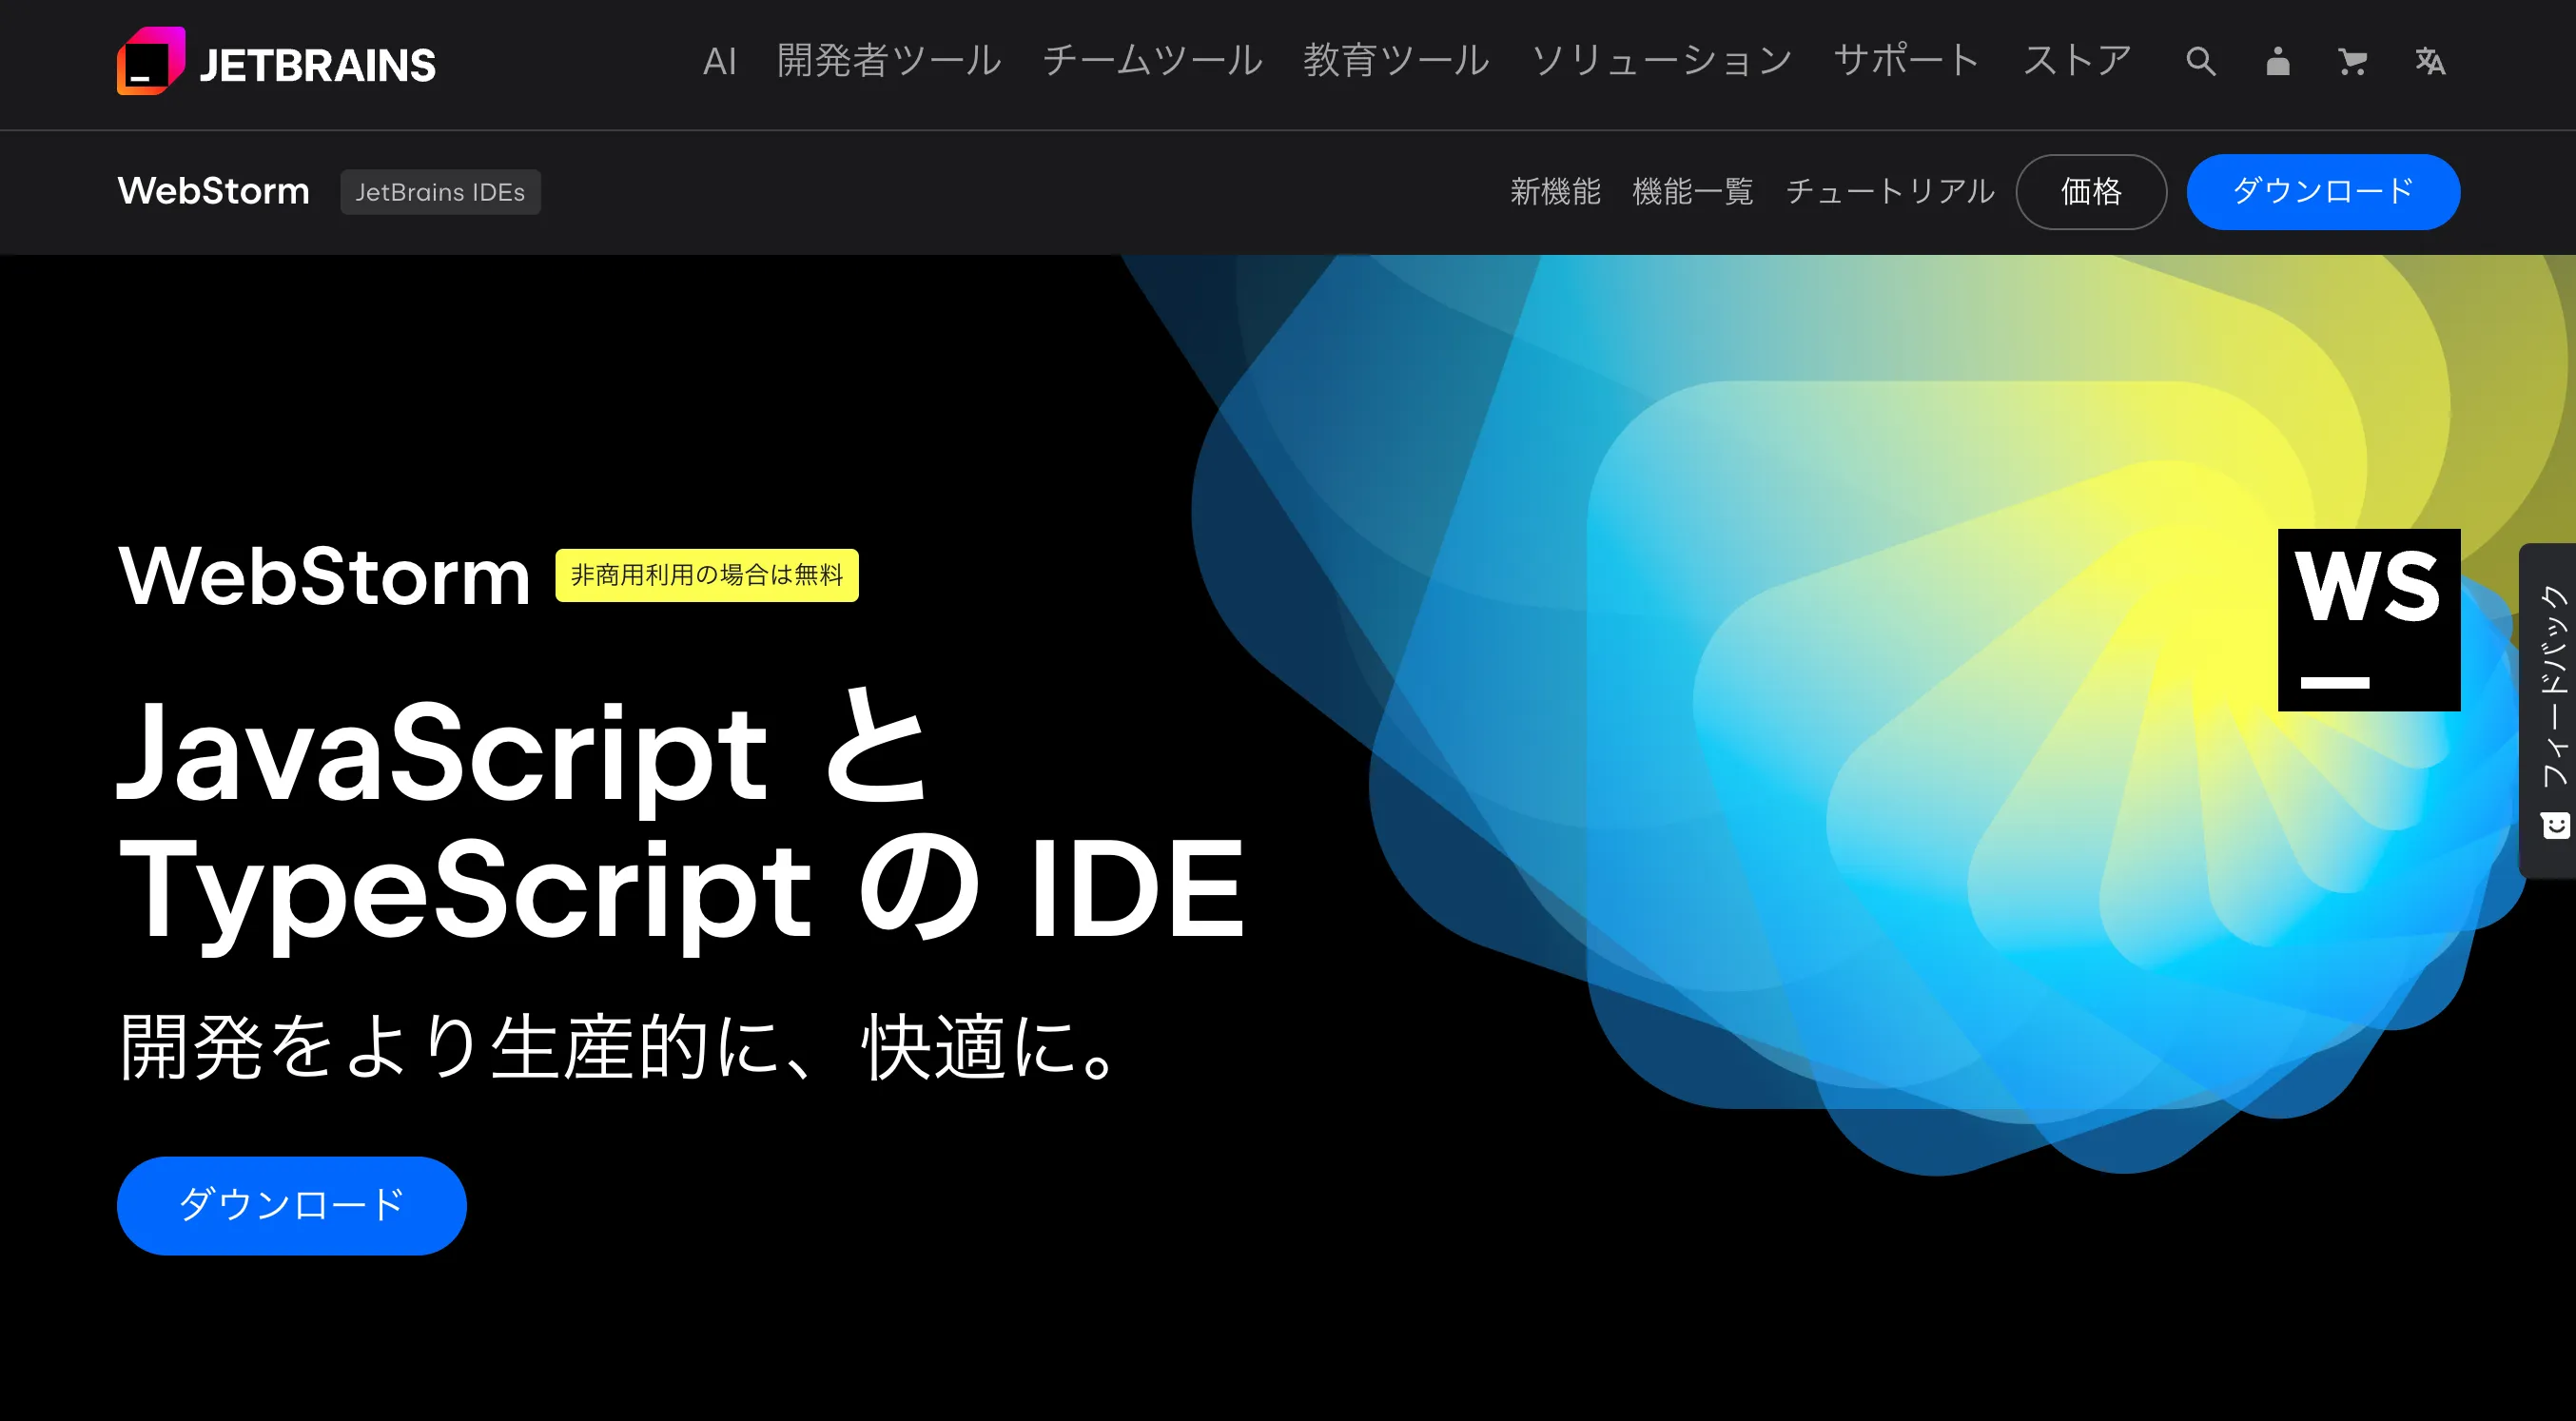Open the ソリューション menu
2576x1421 pixels.
coord(1661,62)
